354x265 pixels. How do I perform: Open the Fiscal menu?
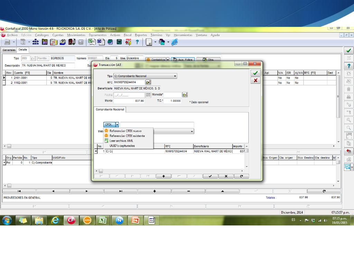pyautogui.click(x=128, y=35)
